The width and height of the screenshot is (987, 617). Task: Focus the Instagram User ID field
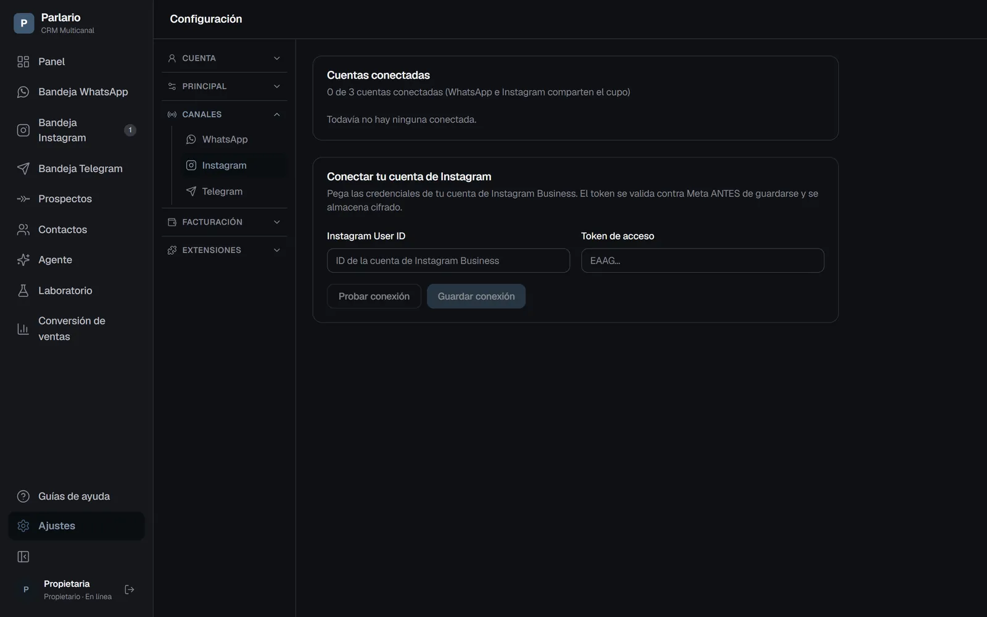pyautogui.click(x=448, y=260)
